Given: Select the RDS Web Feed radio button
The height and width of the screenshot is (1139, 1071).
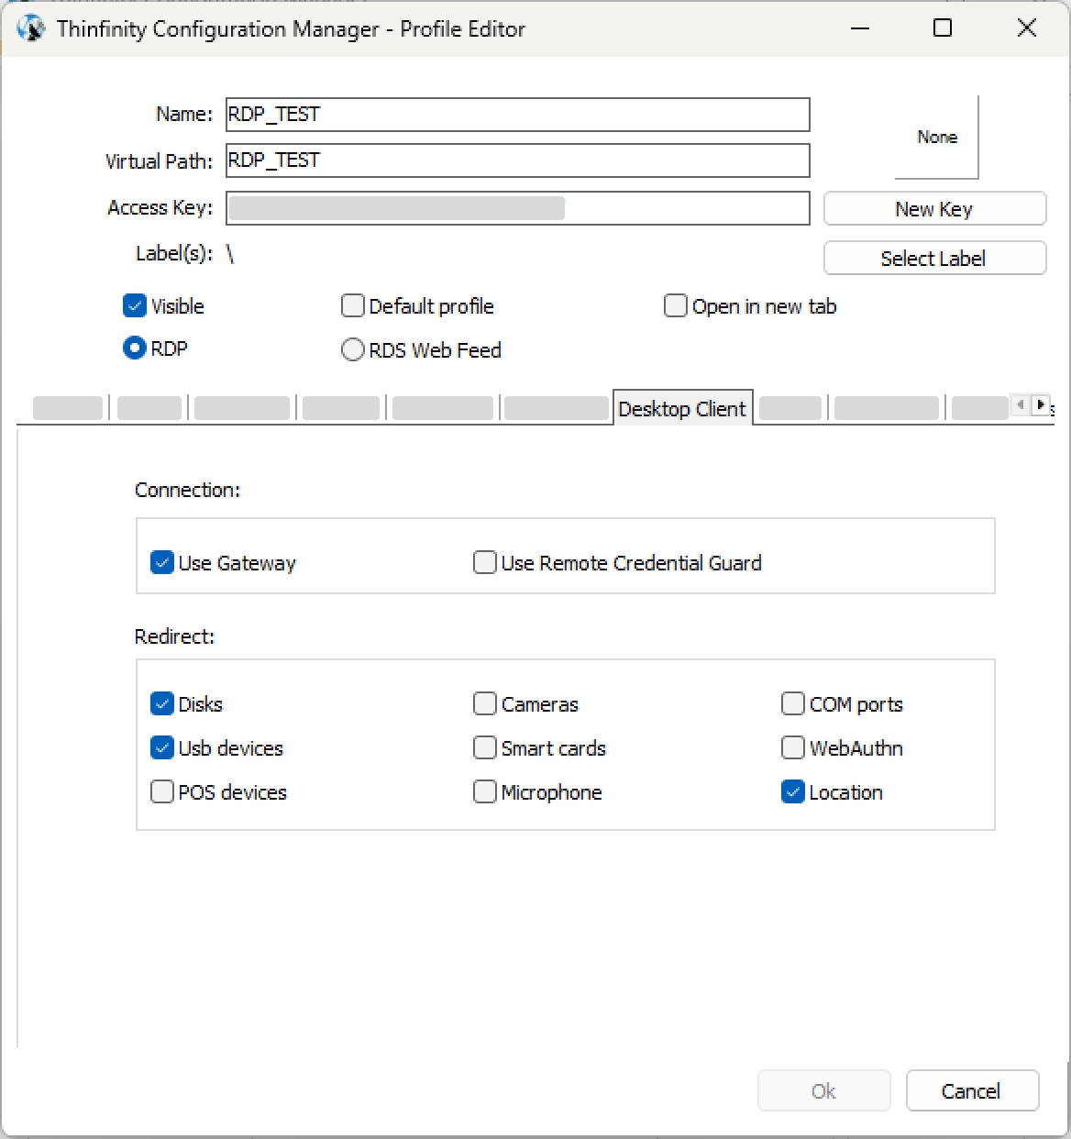Looking at the screenshot, I should pyautogui.click(x=353, y=350).
